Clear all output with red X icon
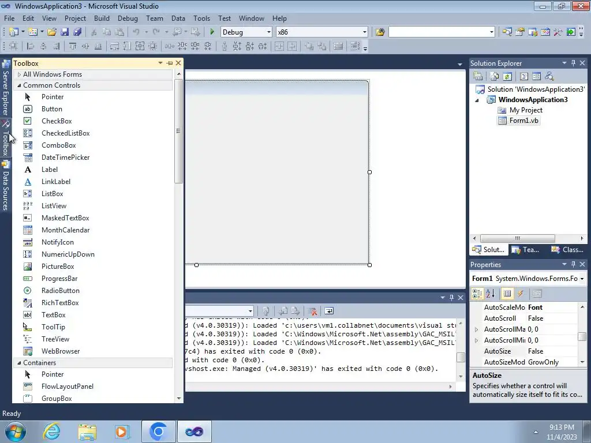Viewport: 591px width, 443px height. tap(312, 311)
